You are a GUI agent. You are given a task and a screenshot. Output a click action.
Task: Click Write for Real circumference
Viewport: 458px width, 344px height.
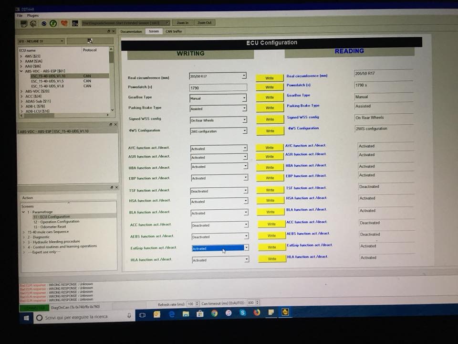click(270, 78)
